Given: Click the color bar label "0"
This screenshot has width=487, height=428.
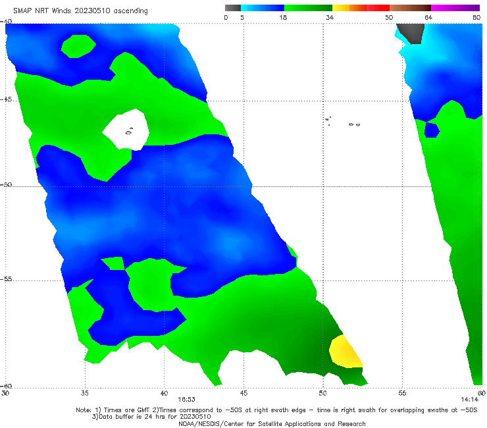Looking at the screenshot, I should [226, 17].
